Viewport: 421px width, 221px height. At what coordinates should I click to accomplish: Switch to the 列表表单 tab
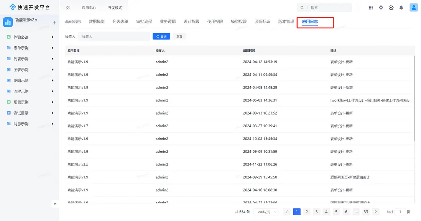[120, 21]
